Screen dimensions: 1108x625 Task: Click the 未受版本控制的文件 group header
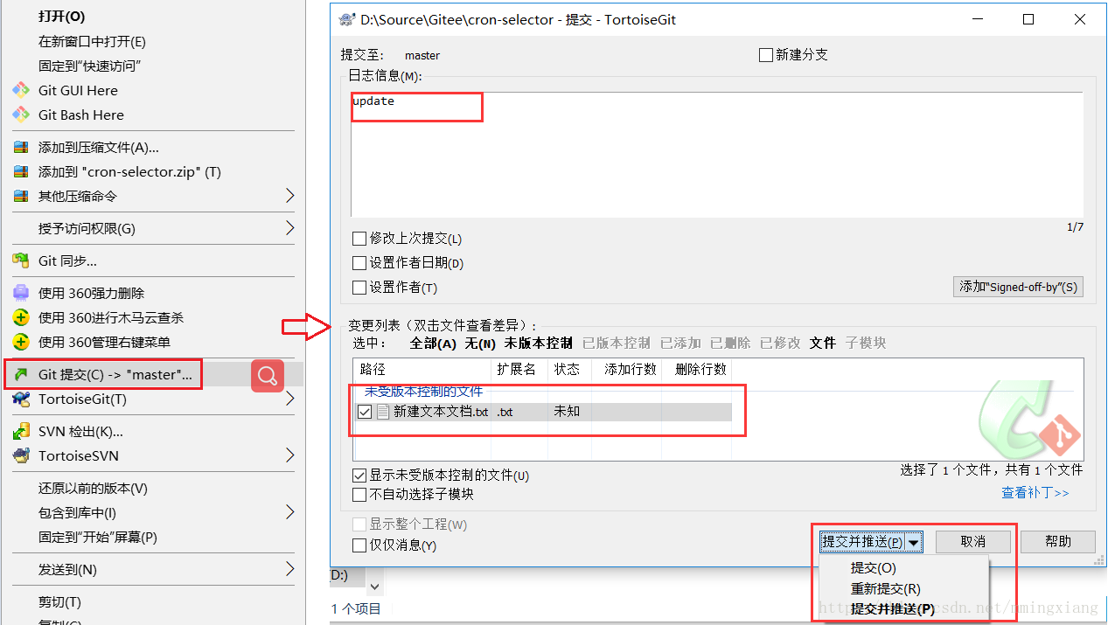(423, 392)
